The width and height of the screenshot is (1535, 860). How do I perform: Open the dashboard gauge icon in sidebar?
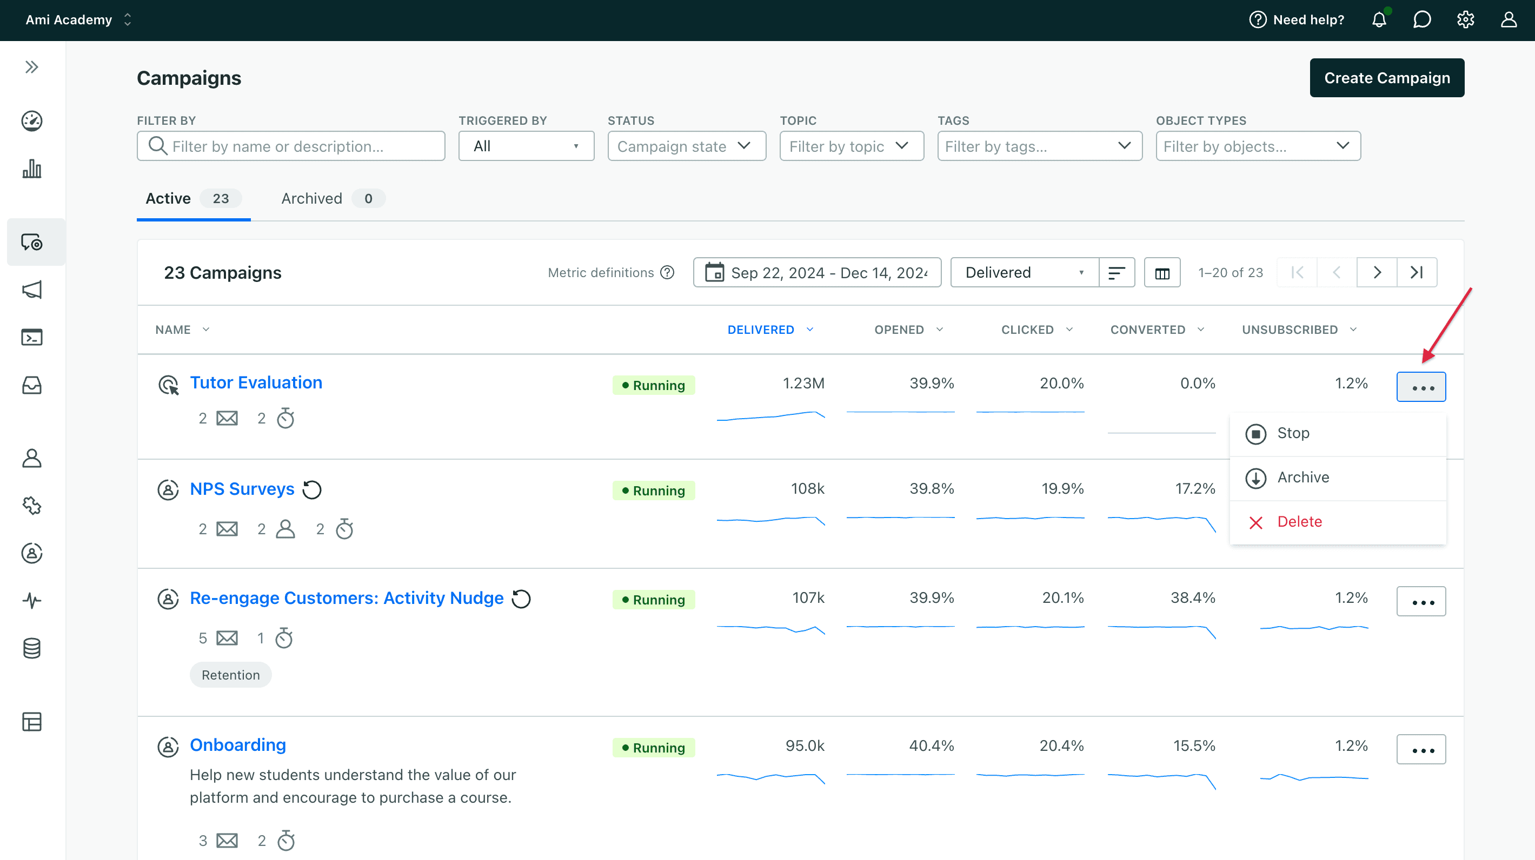[32, 121]
